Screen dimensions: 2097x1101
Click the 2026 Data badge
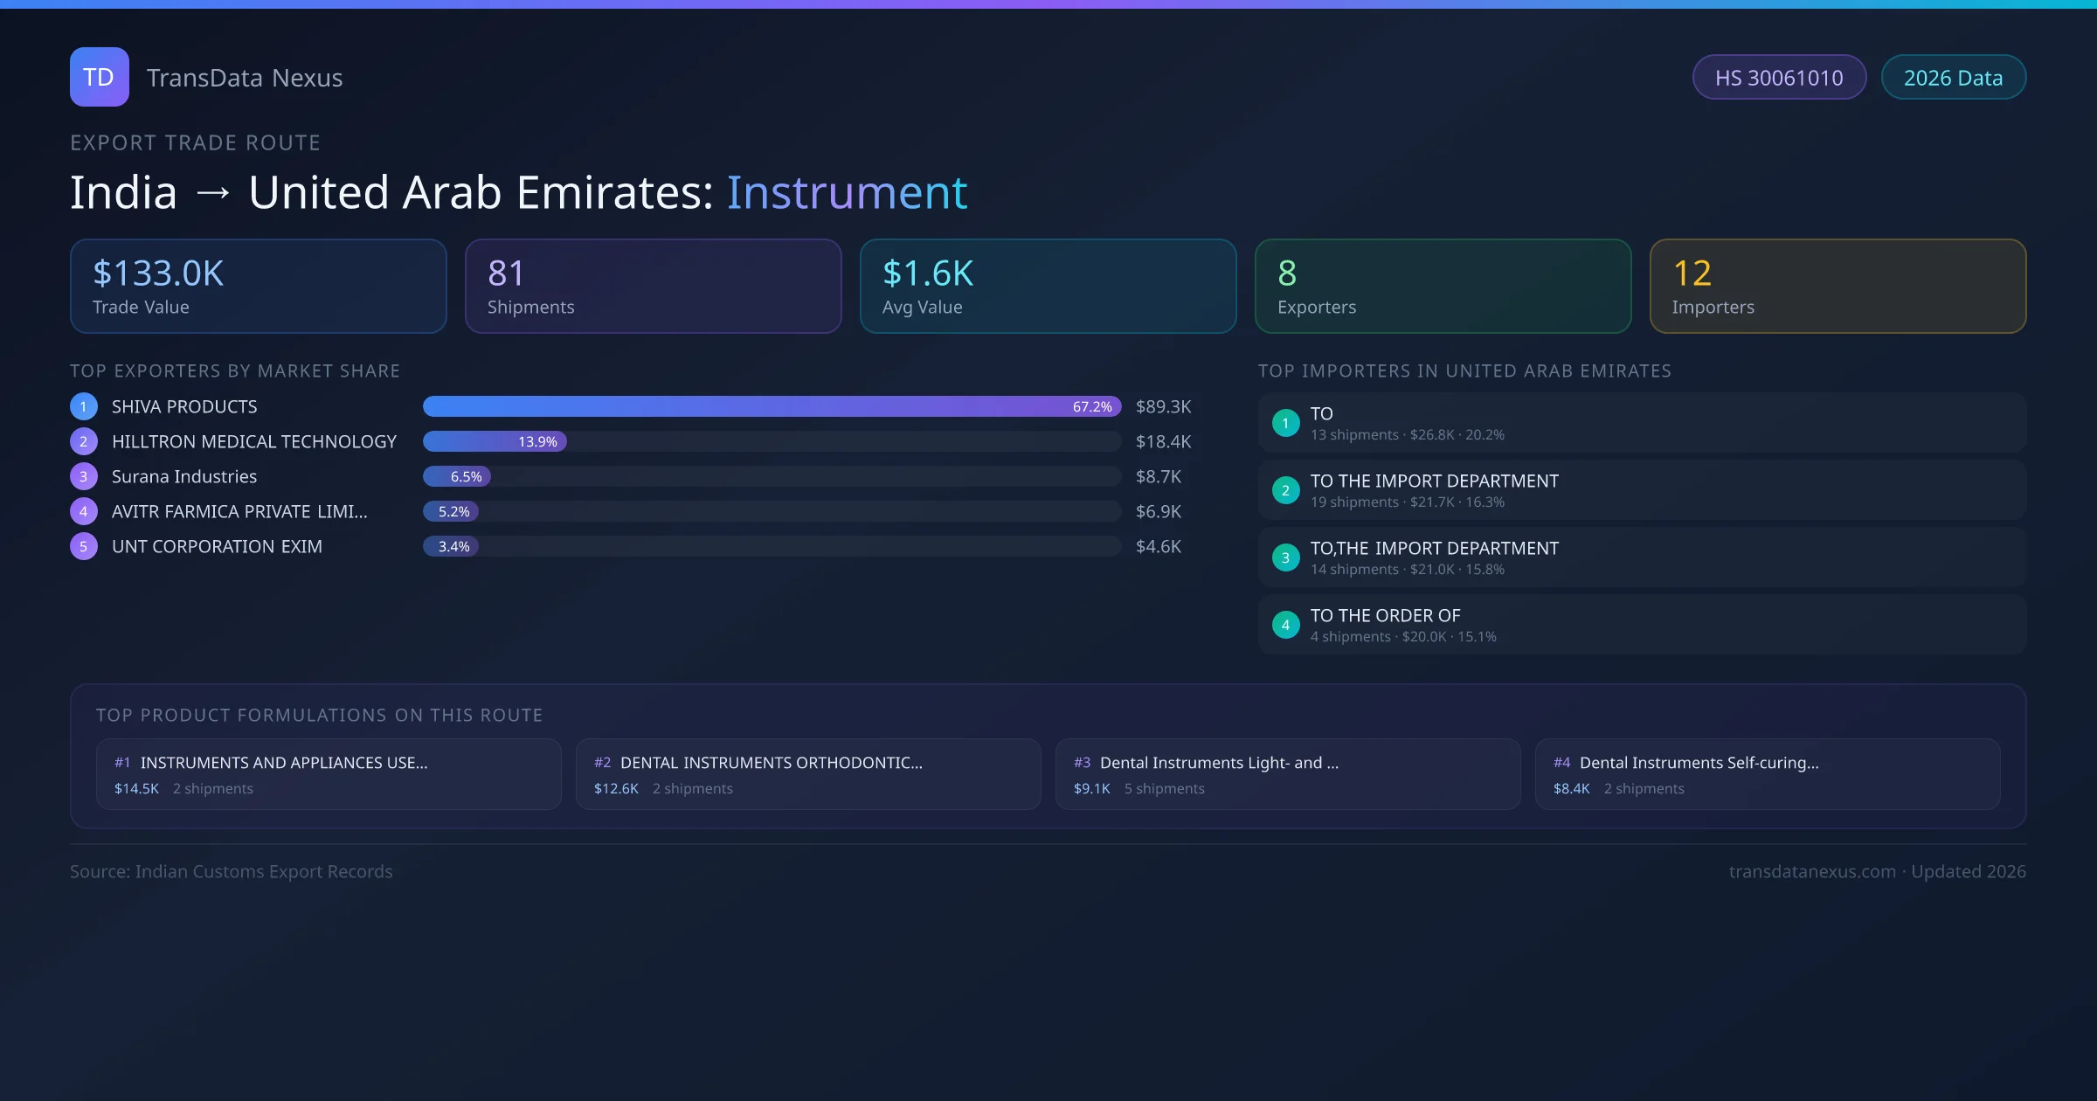[1952, 78]
